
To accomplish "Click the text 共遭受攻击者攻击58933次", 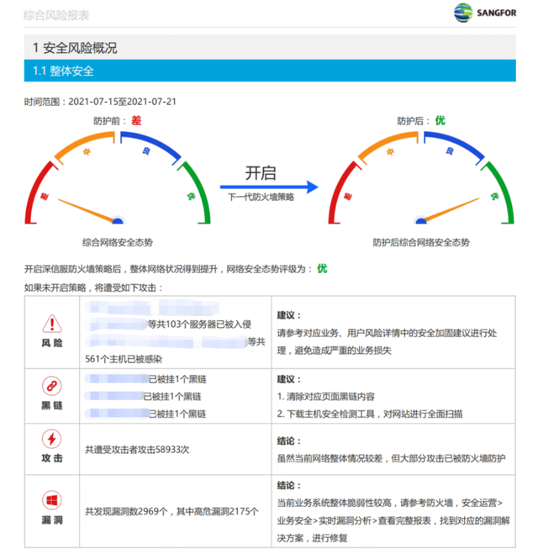I will tap(137, 450).
